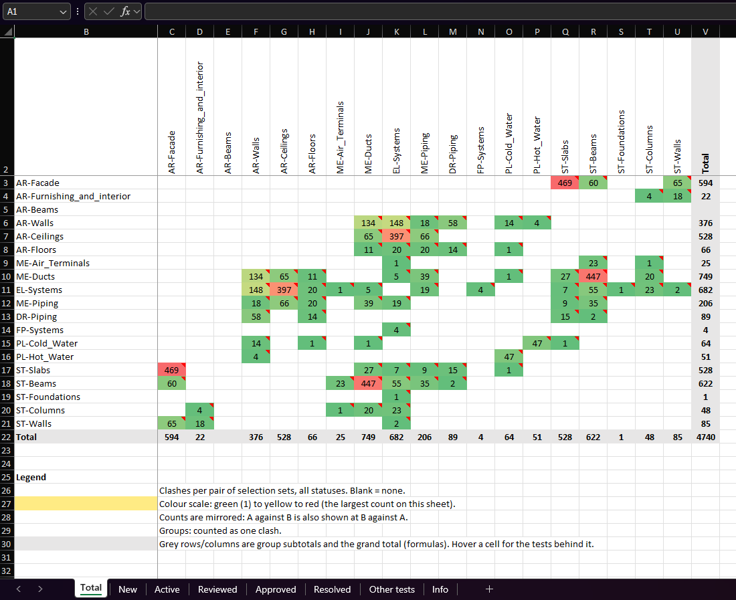Click the rotated ME-Ducts column heading
The image size is (736, 600).
pos(369,154)
